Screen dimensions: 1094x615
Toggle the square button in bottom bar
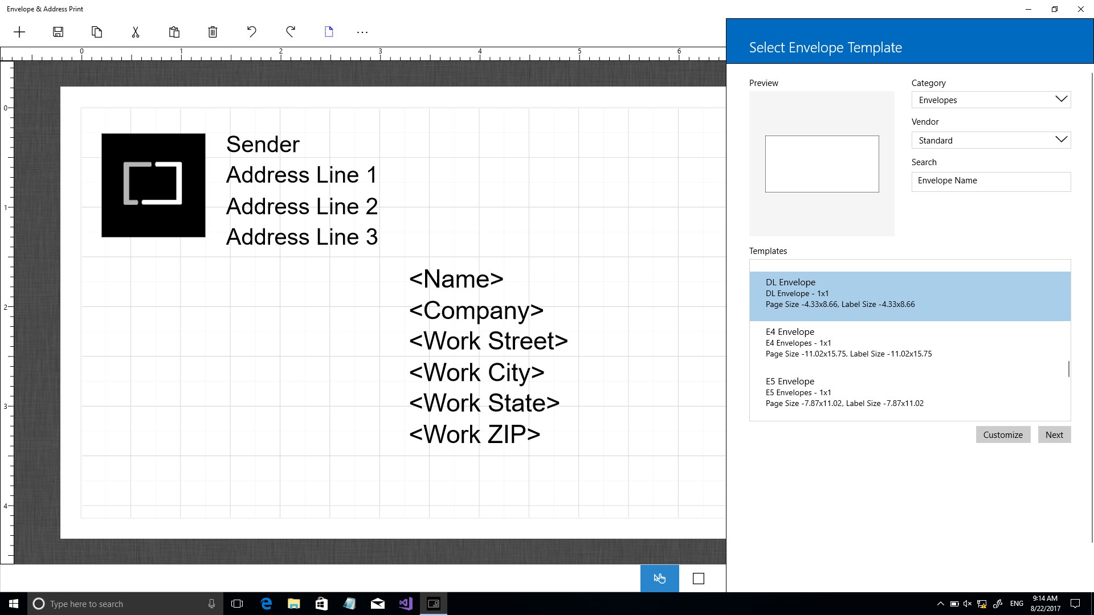click(x=699, y=579)
